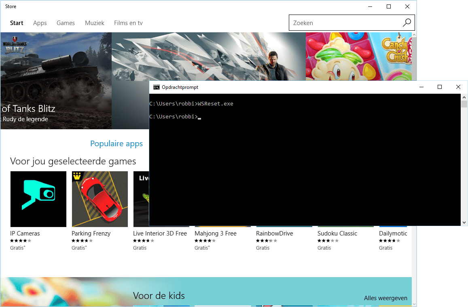Open the IP Cameras app tile icon
468x307 pixels.
tap(38, 199)
